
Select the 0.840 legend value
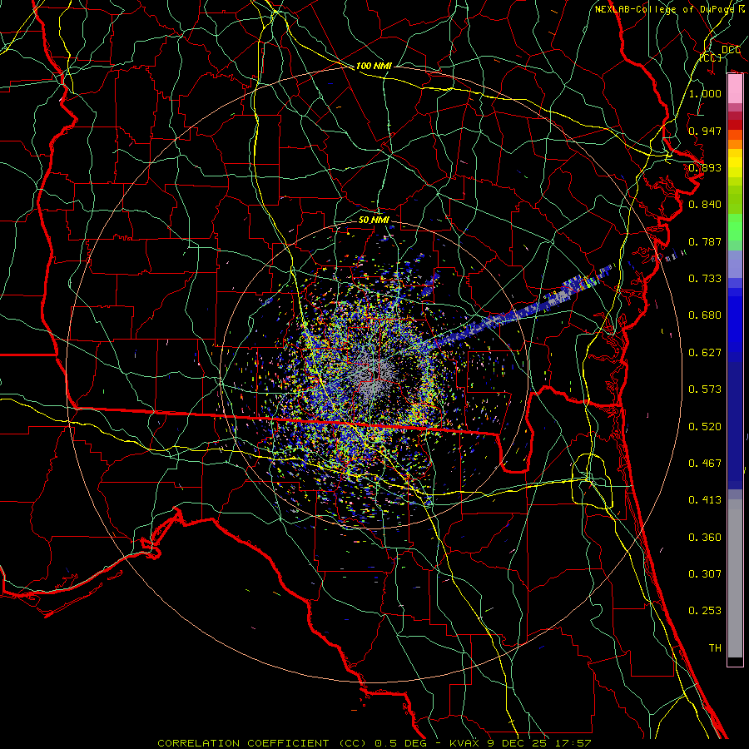[x=705, y=205]
